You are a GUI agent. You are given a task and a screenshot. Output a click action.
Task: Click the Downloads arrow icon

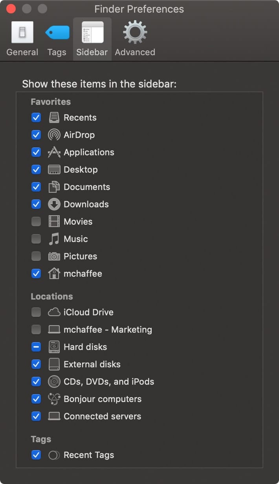[54, 204]
